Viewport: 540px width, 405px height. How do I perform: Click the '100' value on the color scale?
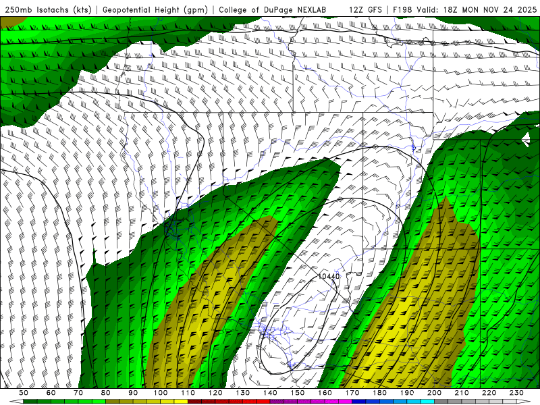[x=161, y=393]
